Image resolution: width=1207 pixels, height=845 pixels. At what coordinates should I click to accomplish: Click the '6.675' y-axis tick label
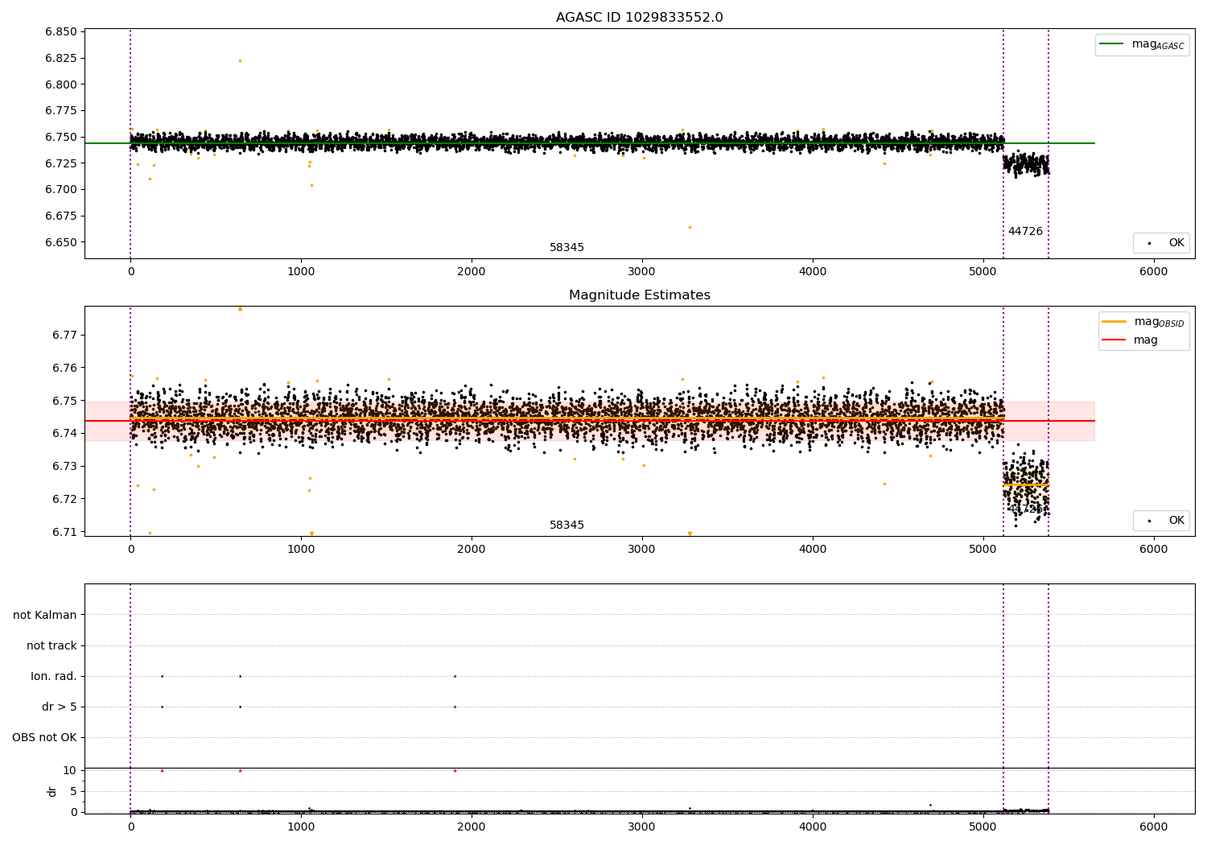point(61,216)
